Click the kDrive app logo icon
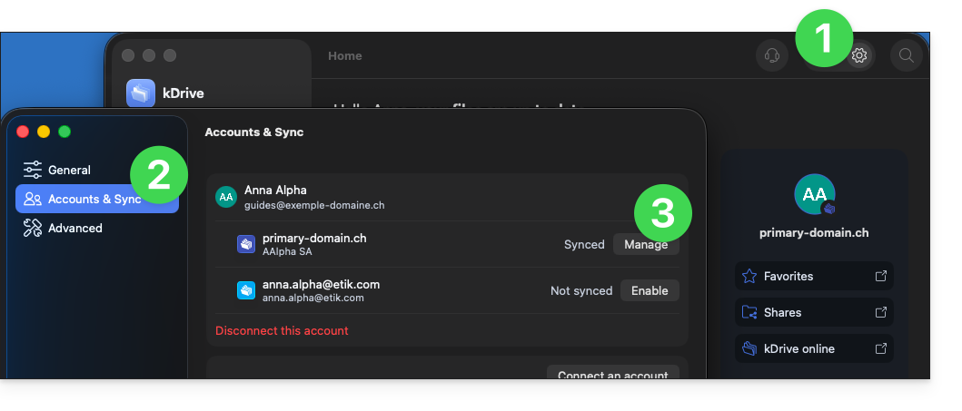The width and height of the screenshot is (962, 411). tap(141, 93)
